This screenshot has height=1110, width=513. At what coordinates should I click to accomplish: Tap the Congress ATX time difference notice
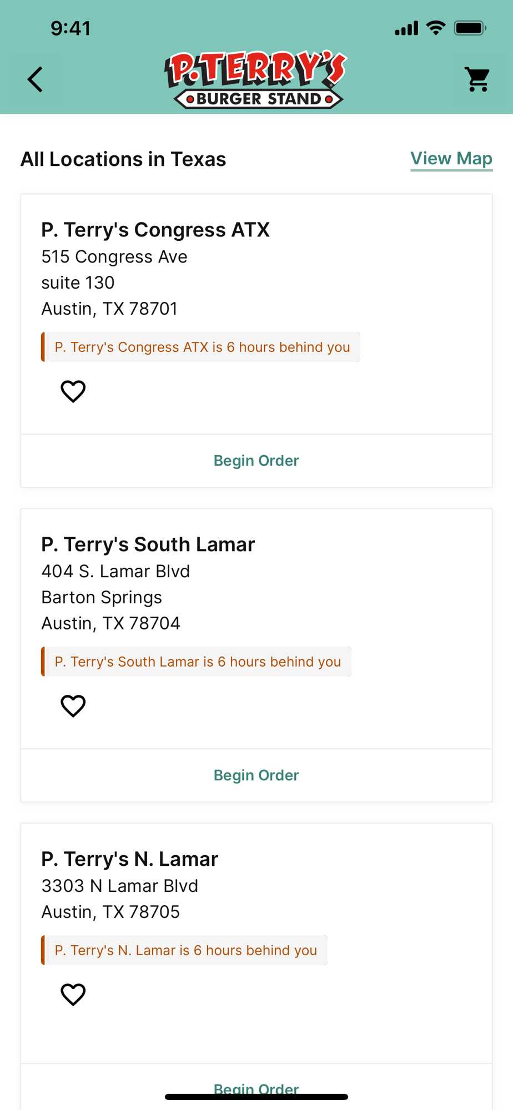coord(200,347)
